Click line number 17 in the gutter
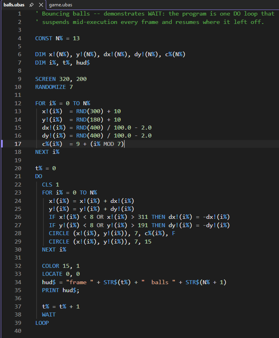The height and width of the screenshot is (338, 279). (18, 144)
